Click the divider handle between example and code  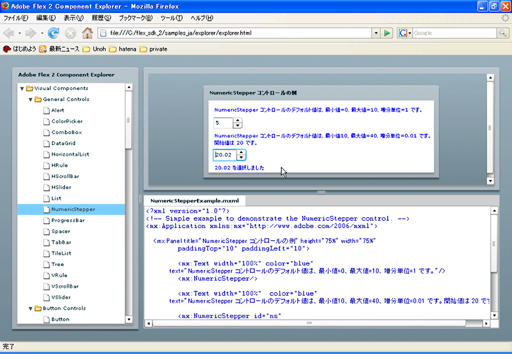pyautogui.click(x=321, y=192)
